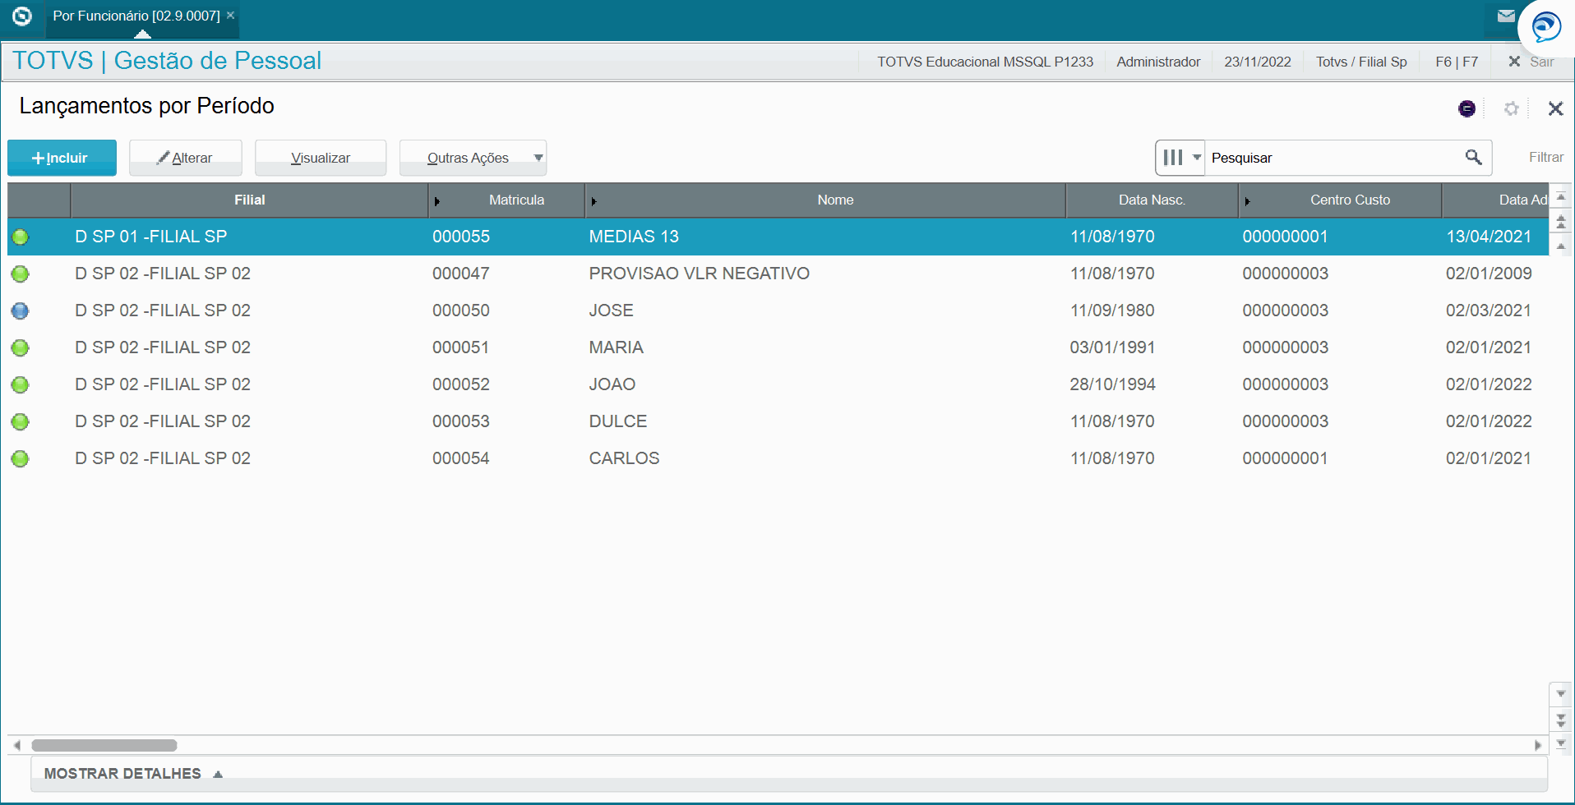Click the dark purple round icon near settings
Screen dimensions: 1575x805
point(1466,108)
